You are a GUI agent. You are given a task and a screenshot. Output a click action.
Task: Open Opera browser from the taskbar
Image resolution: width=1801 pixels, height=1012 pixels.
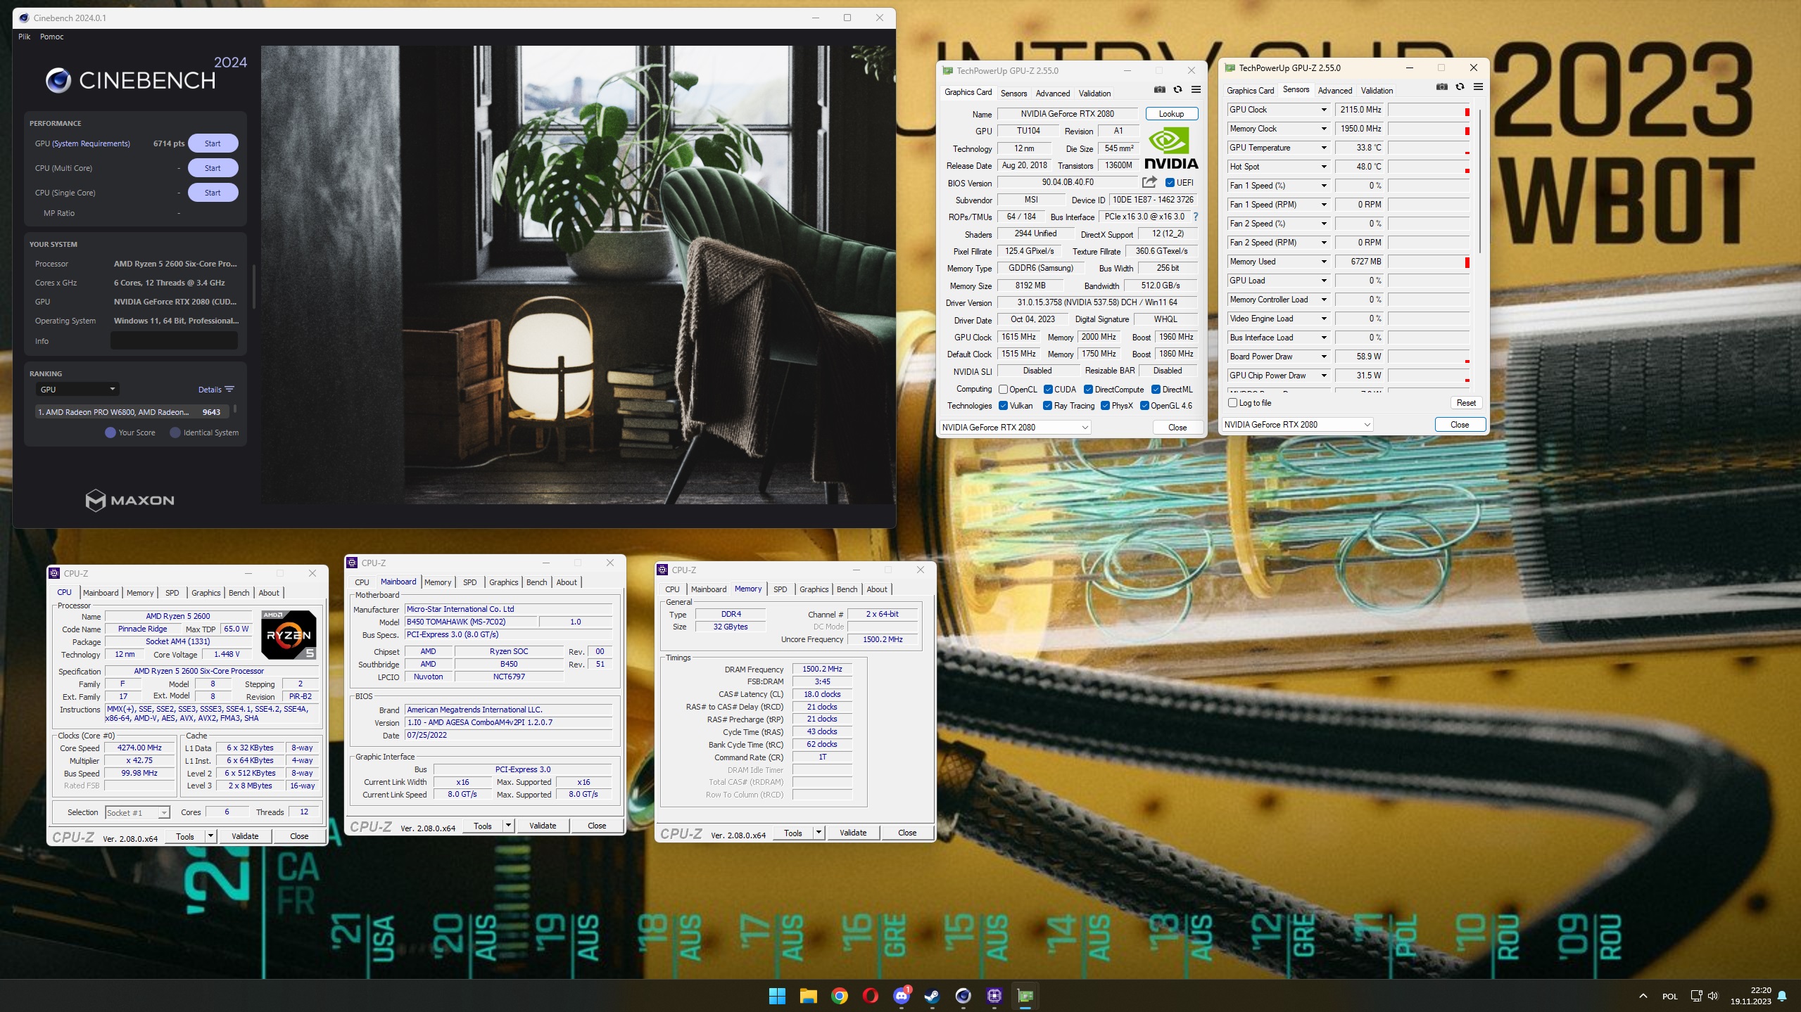870,996
